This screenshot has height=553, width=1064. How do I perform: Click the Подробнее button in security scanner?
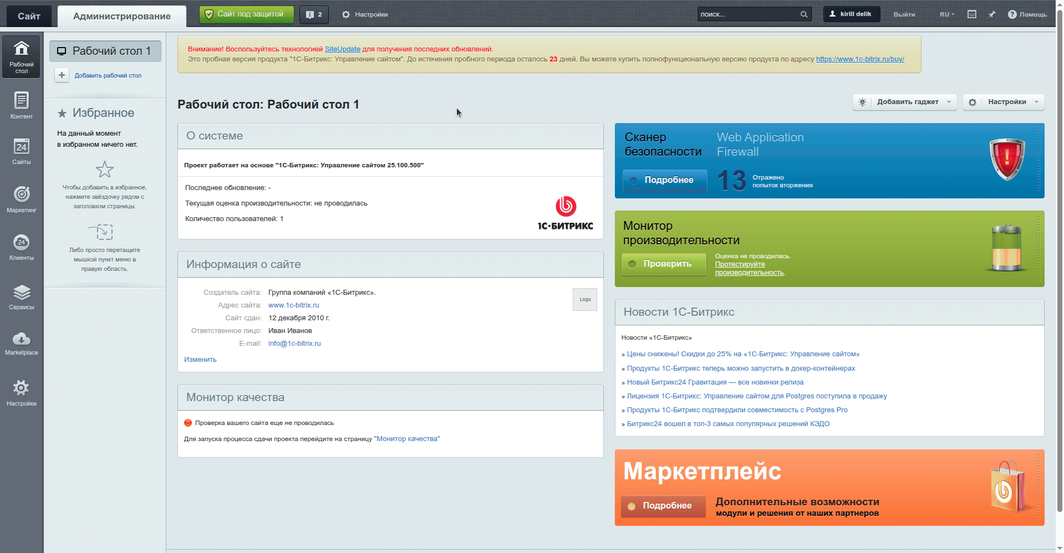pos(665,180)
